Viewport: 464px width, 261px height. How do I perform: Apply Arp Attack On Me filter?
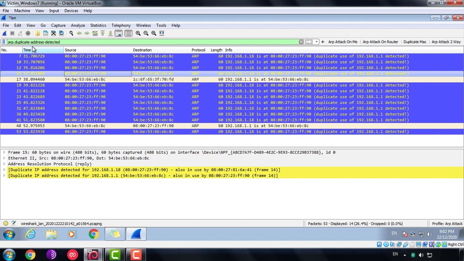(343, 42)
